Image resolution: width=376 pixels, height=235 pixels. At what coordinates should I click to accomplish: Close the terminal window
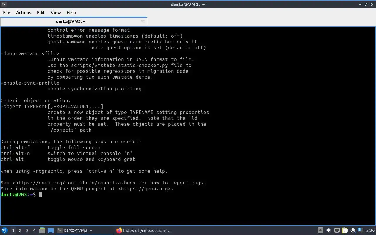pyautogui.click(x=372, y=4)
